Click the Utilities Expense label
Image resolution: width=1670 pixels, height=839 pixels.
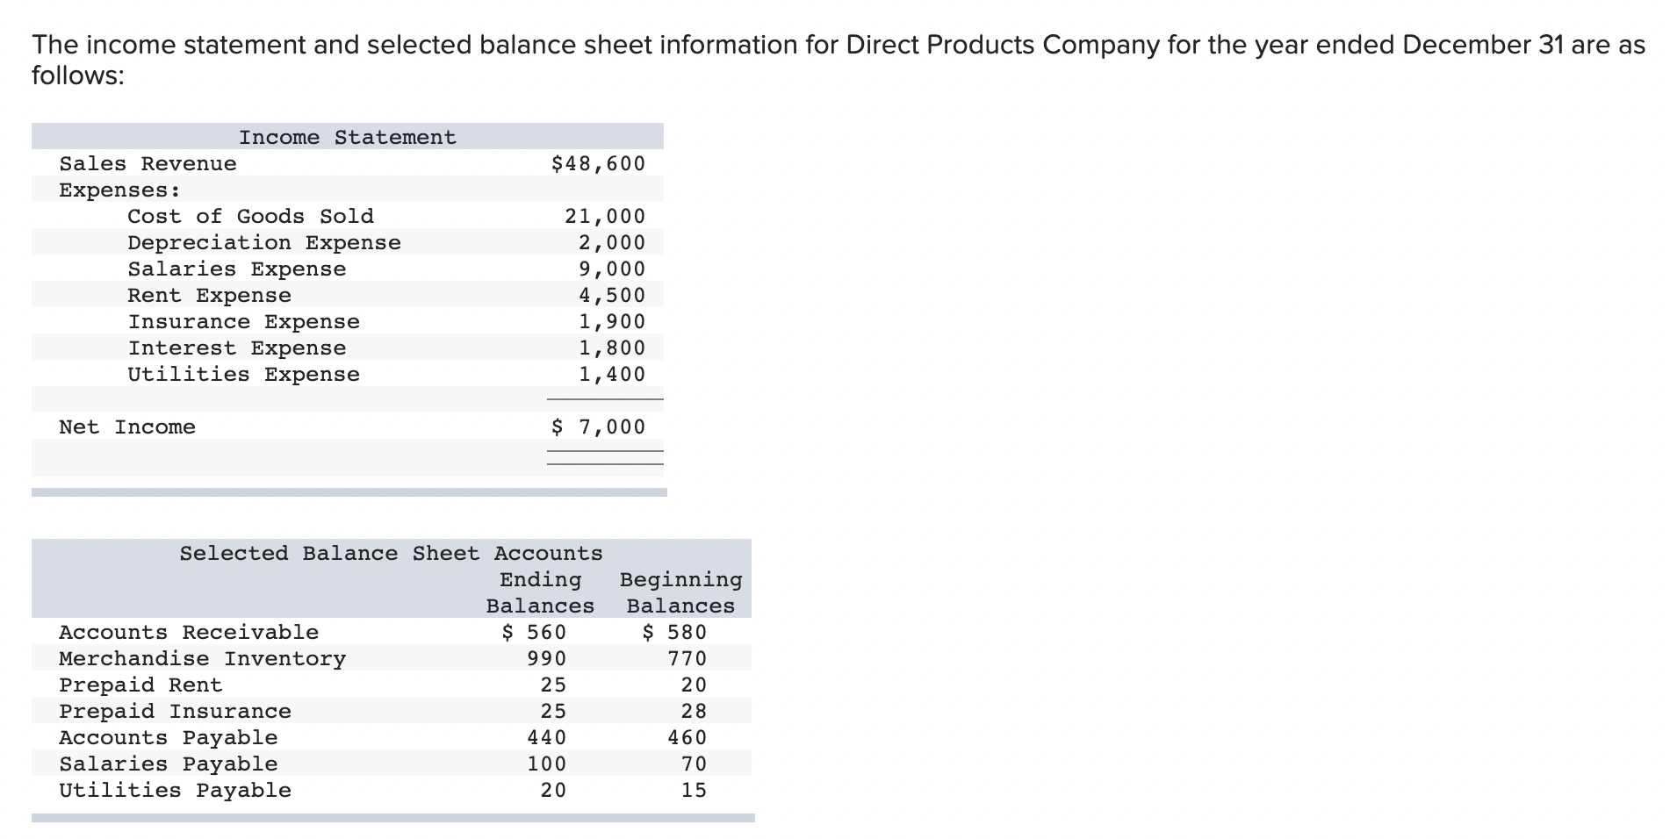tap(242, 374)
